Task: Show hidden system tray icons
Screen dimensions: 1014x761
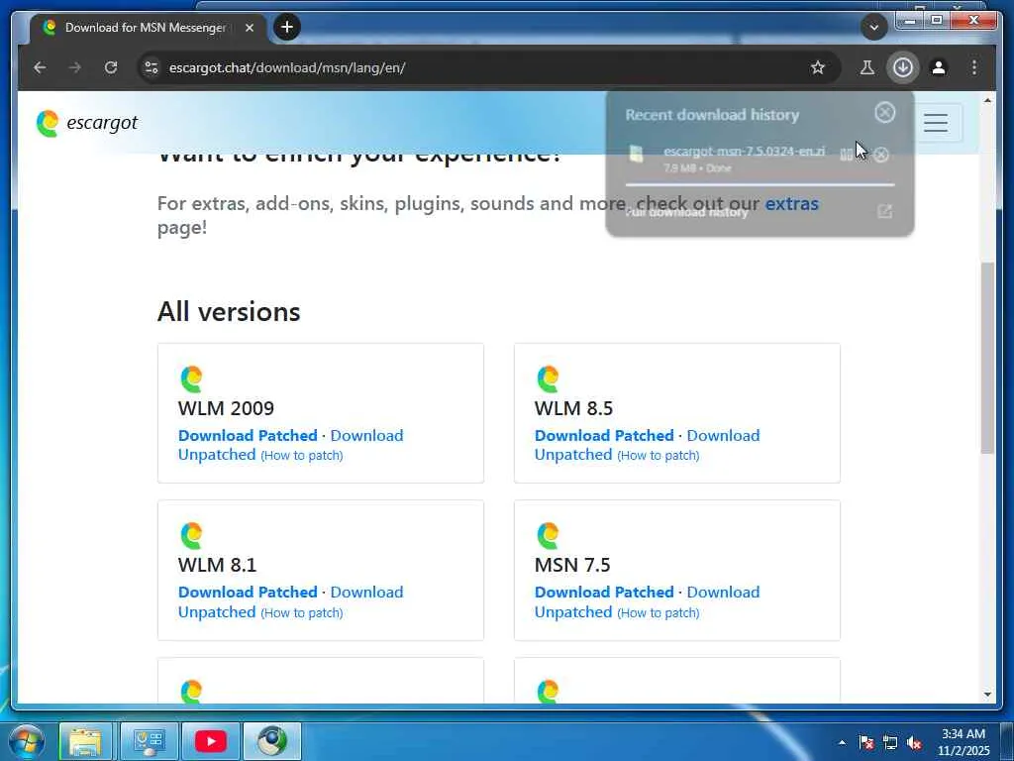Action: (842, 742)
